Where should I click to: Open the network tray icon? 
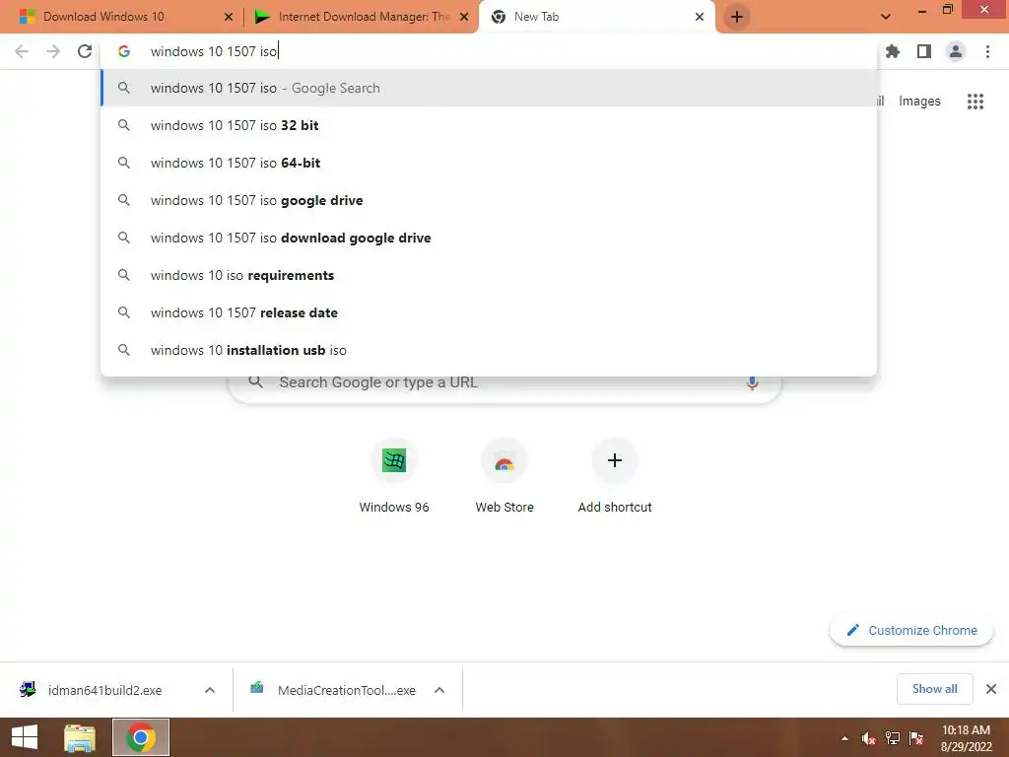tap(893, 738)
